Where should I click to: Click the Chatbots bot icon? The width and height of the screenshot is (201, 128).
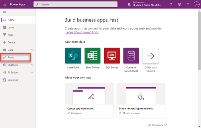coord(4,65)
